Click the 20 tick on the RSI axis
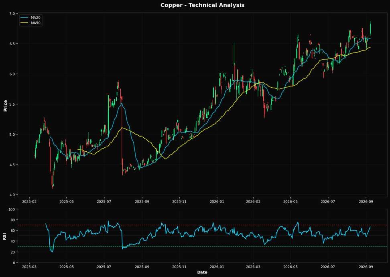The height and width of the screenshot is (277, 390). pos(13,252)
